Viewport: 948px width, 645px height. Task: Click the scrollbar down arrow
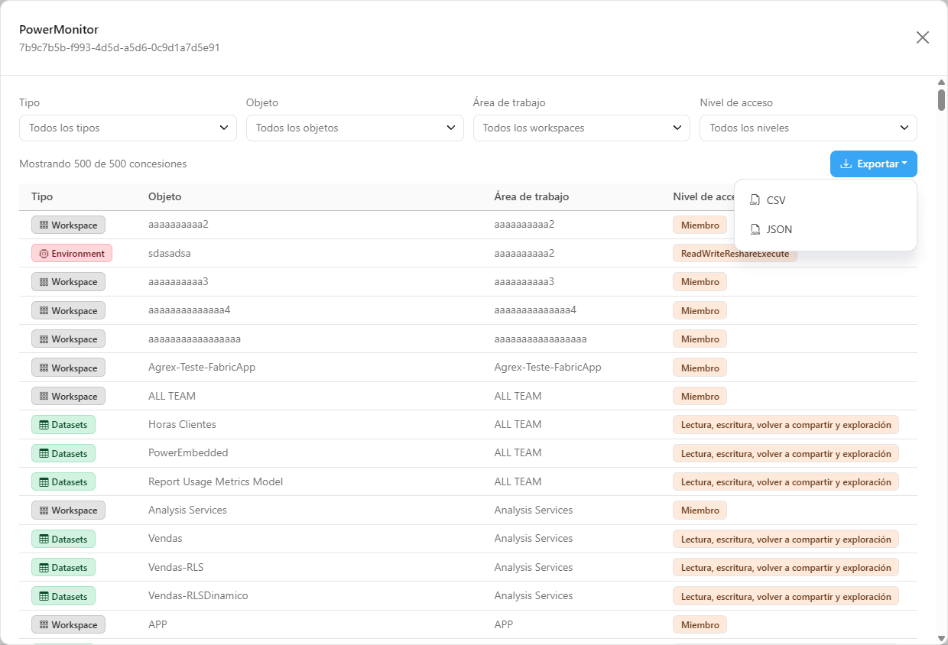coord(941,638)
